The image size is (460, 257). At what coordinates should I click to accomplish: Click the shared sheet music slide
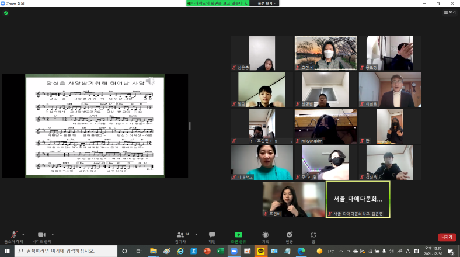95,126
